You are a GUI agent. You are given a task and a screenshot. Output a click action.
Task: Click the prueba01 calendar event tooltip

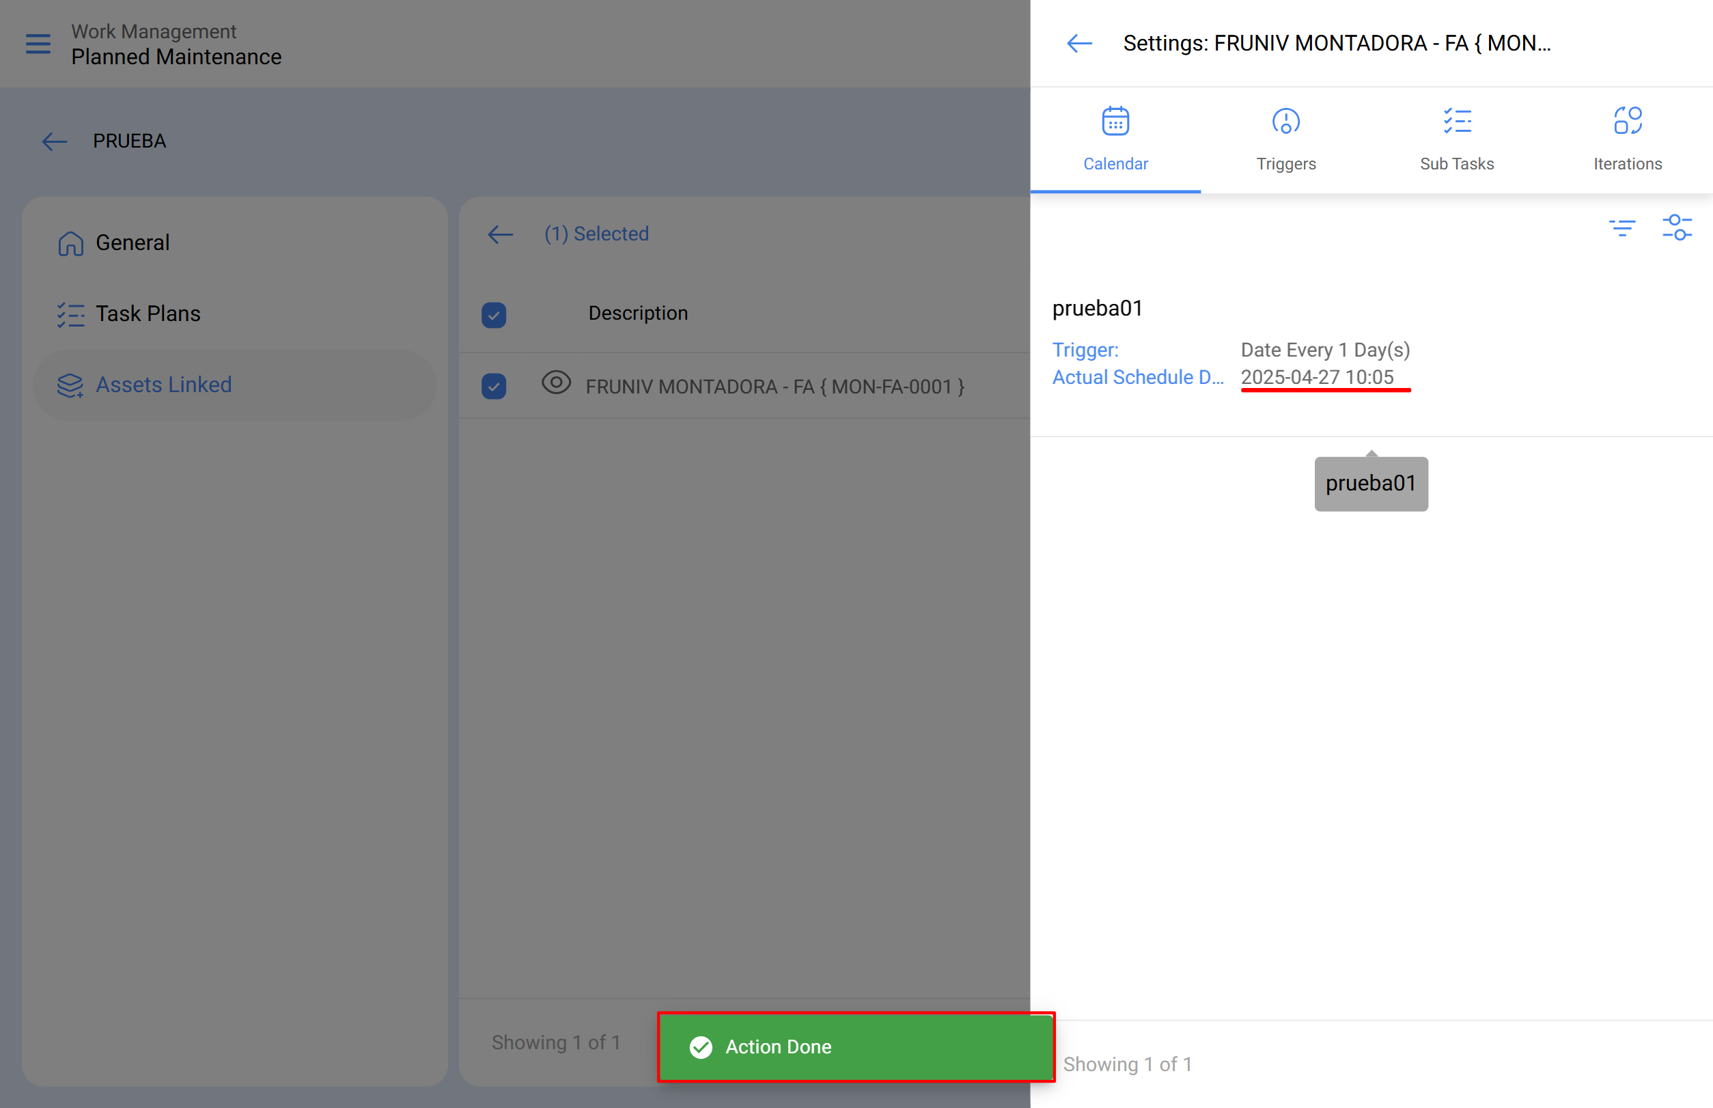1371,483
